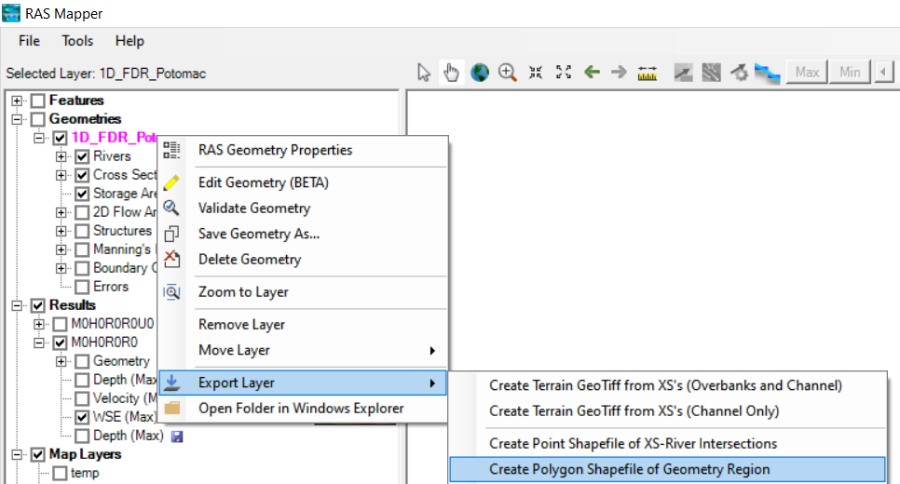This screenshot has height=484, width=900.
Task: Enable the Structures layer checkbox
Action: [82, 231]
